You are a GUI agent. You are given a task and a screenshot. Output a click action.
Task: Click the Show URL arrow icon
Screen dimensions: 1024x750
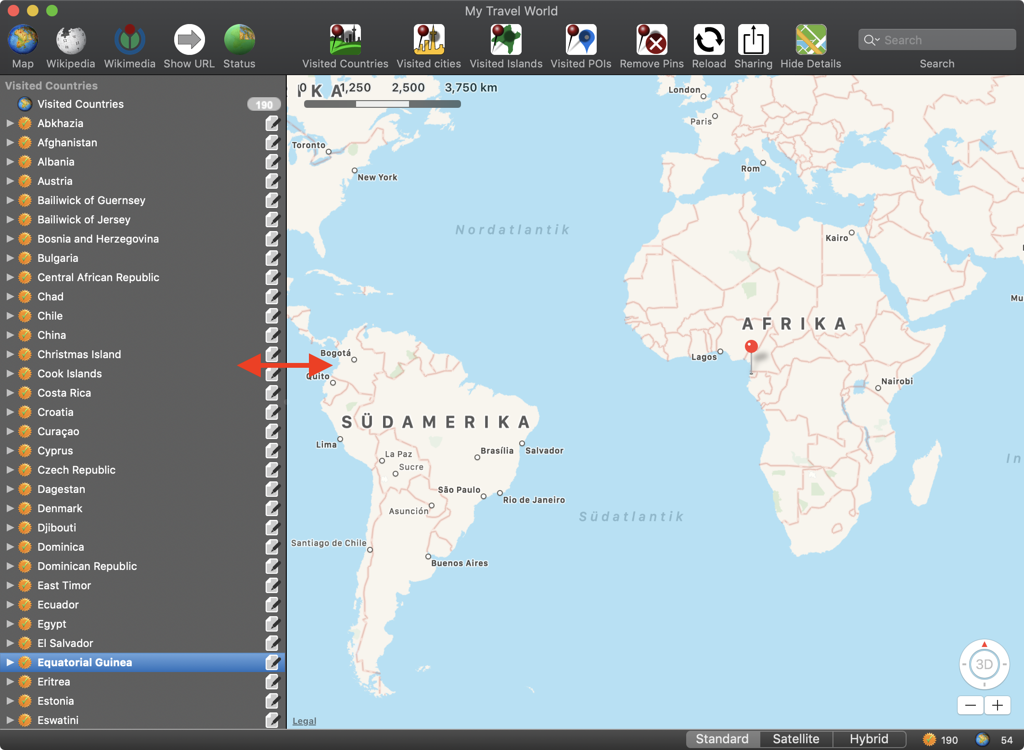tap(189, 40)
